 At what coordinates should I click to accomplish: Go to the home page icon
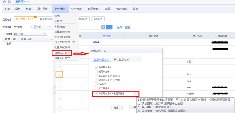point(4,2)
